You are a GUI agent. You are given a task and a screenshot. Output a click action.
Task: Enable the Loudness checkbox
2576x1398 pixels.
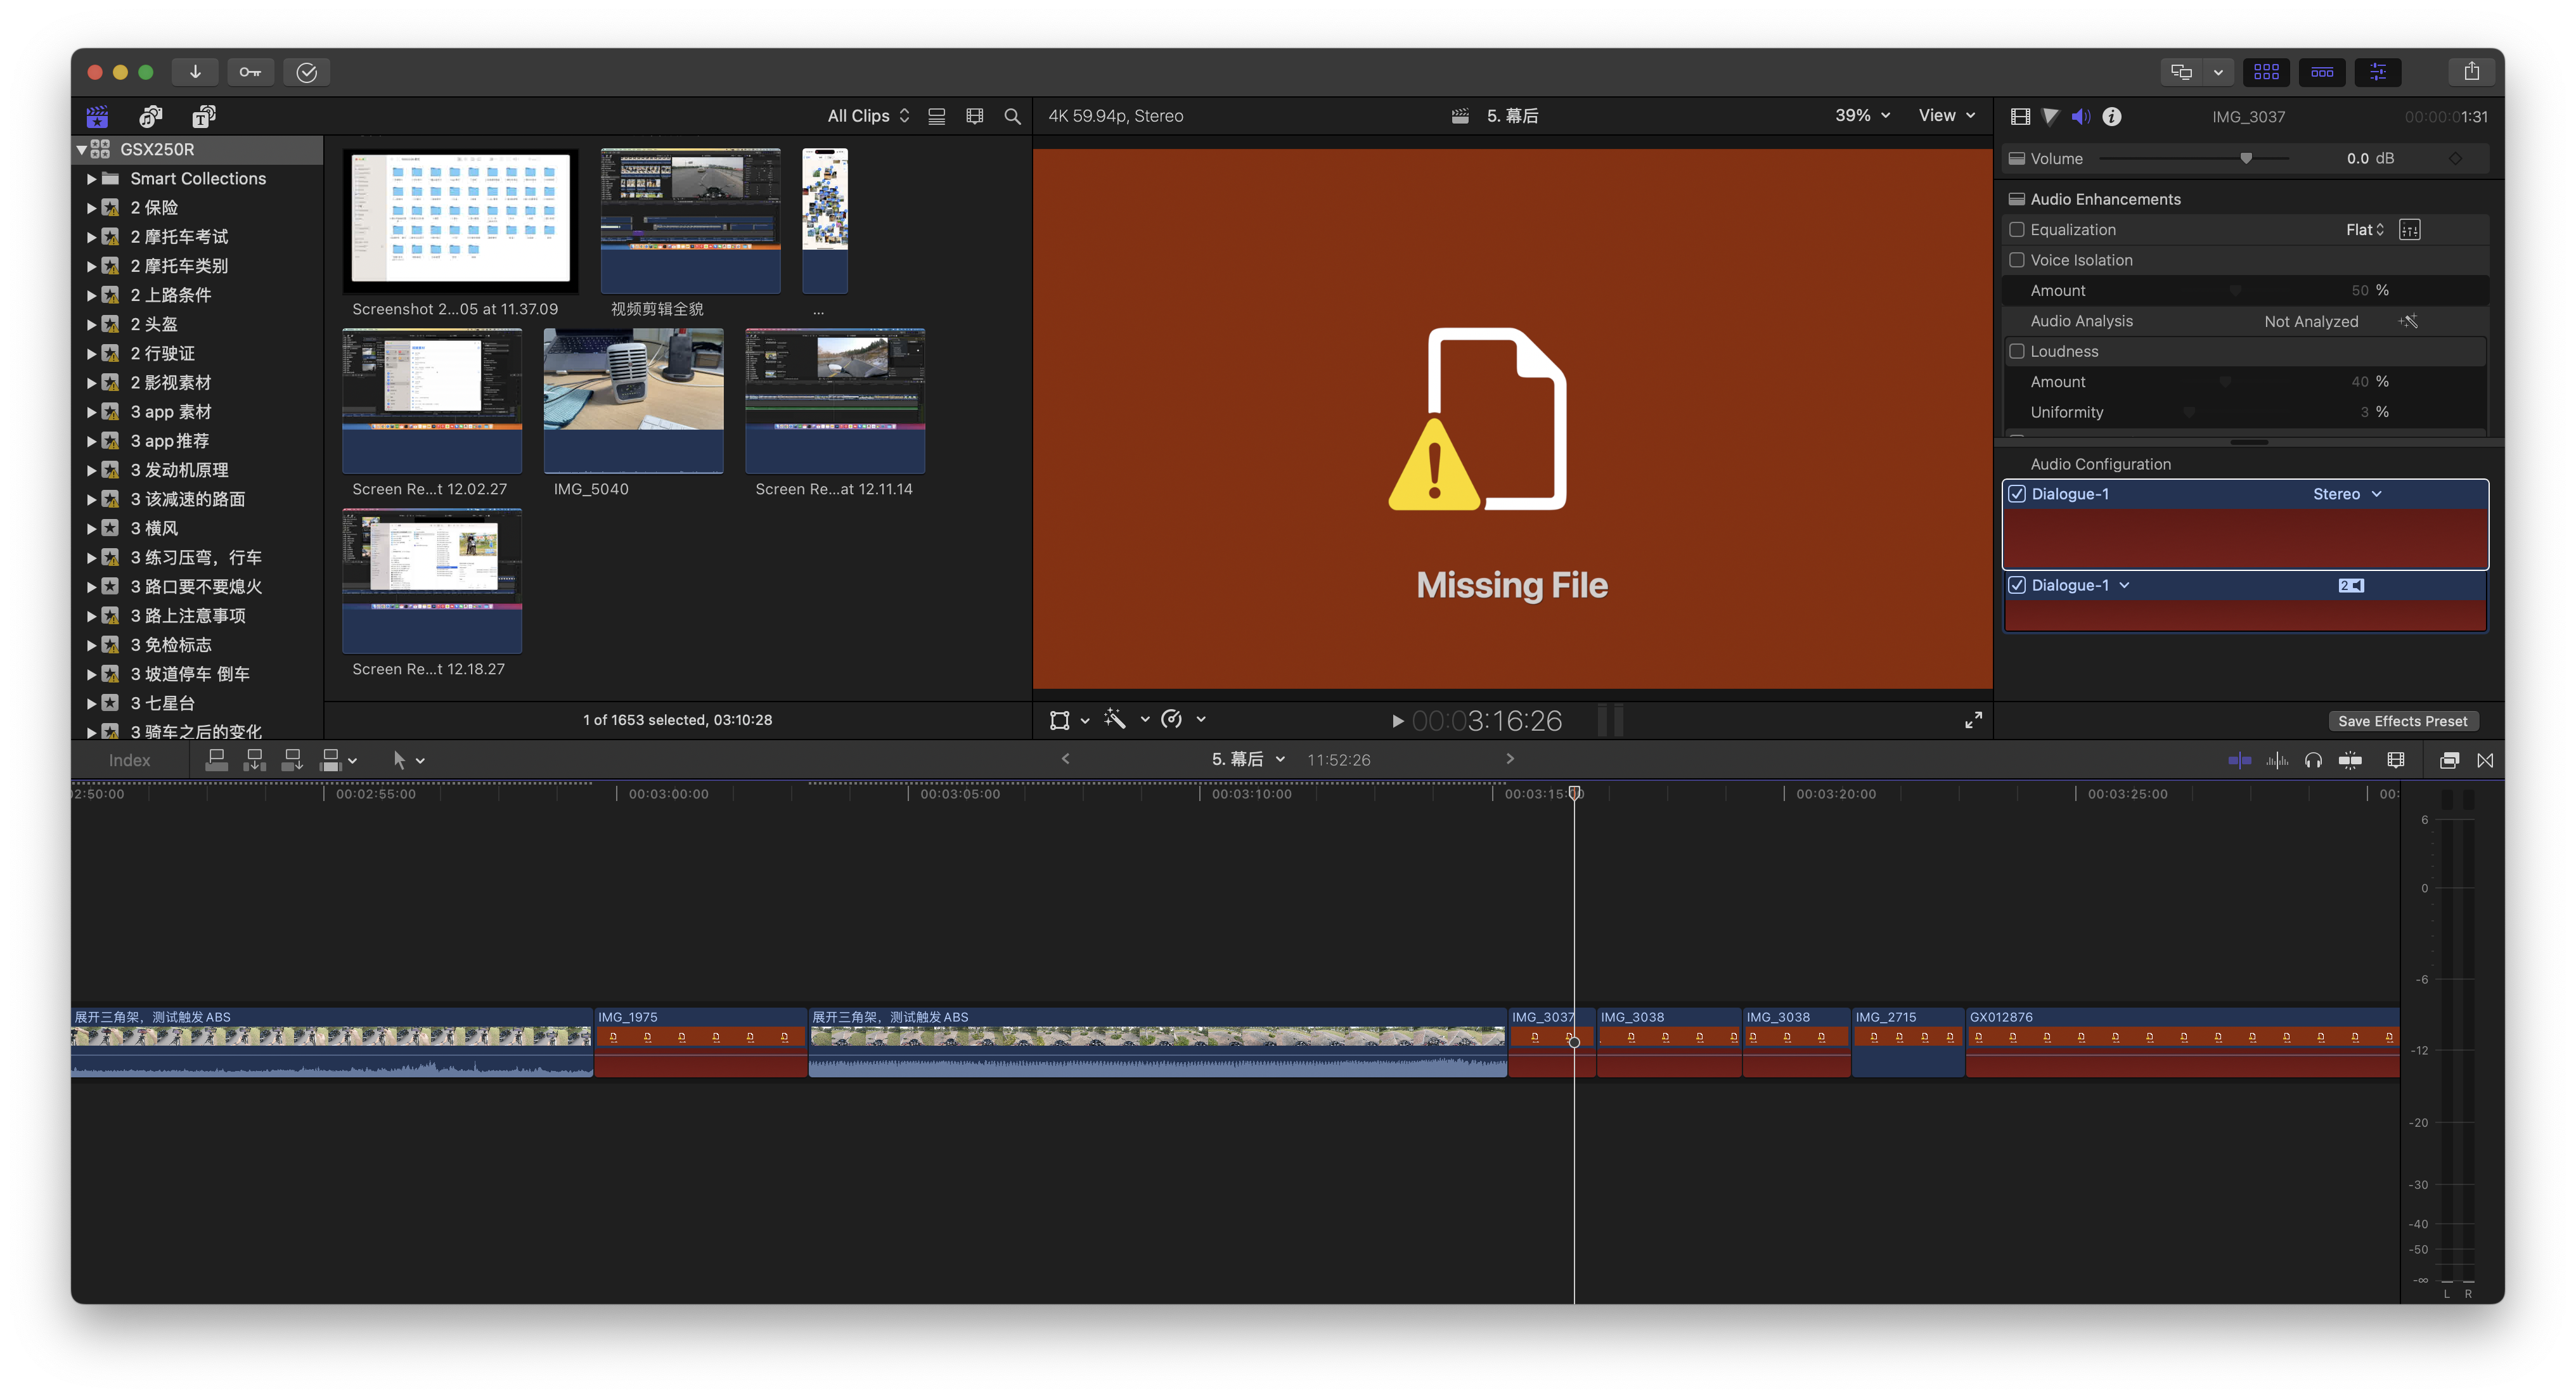pos(2017,352)
